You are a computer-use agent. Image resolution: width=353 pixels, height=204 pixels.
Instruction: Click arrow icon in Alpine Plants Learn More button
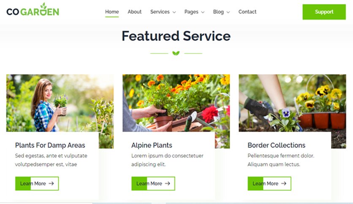point(168,183)
